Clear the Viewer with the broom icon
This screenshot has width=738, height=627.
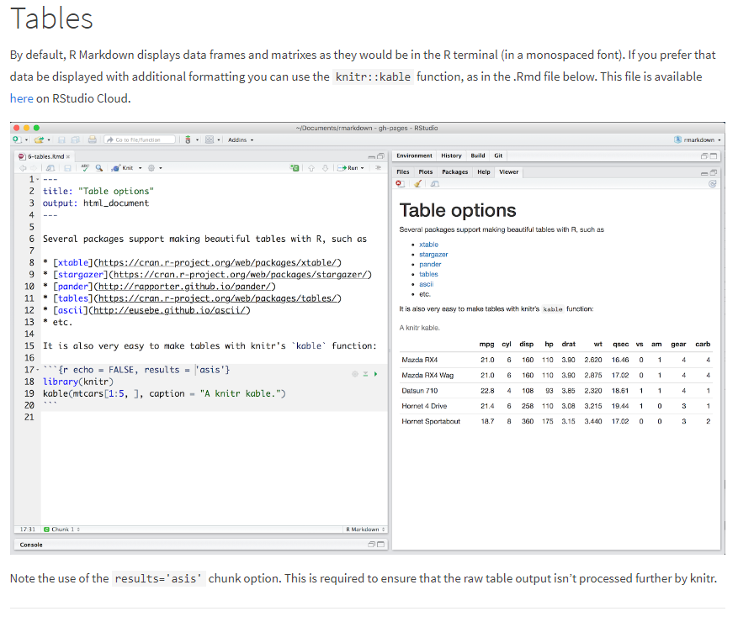417,182
